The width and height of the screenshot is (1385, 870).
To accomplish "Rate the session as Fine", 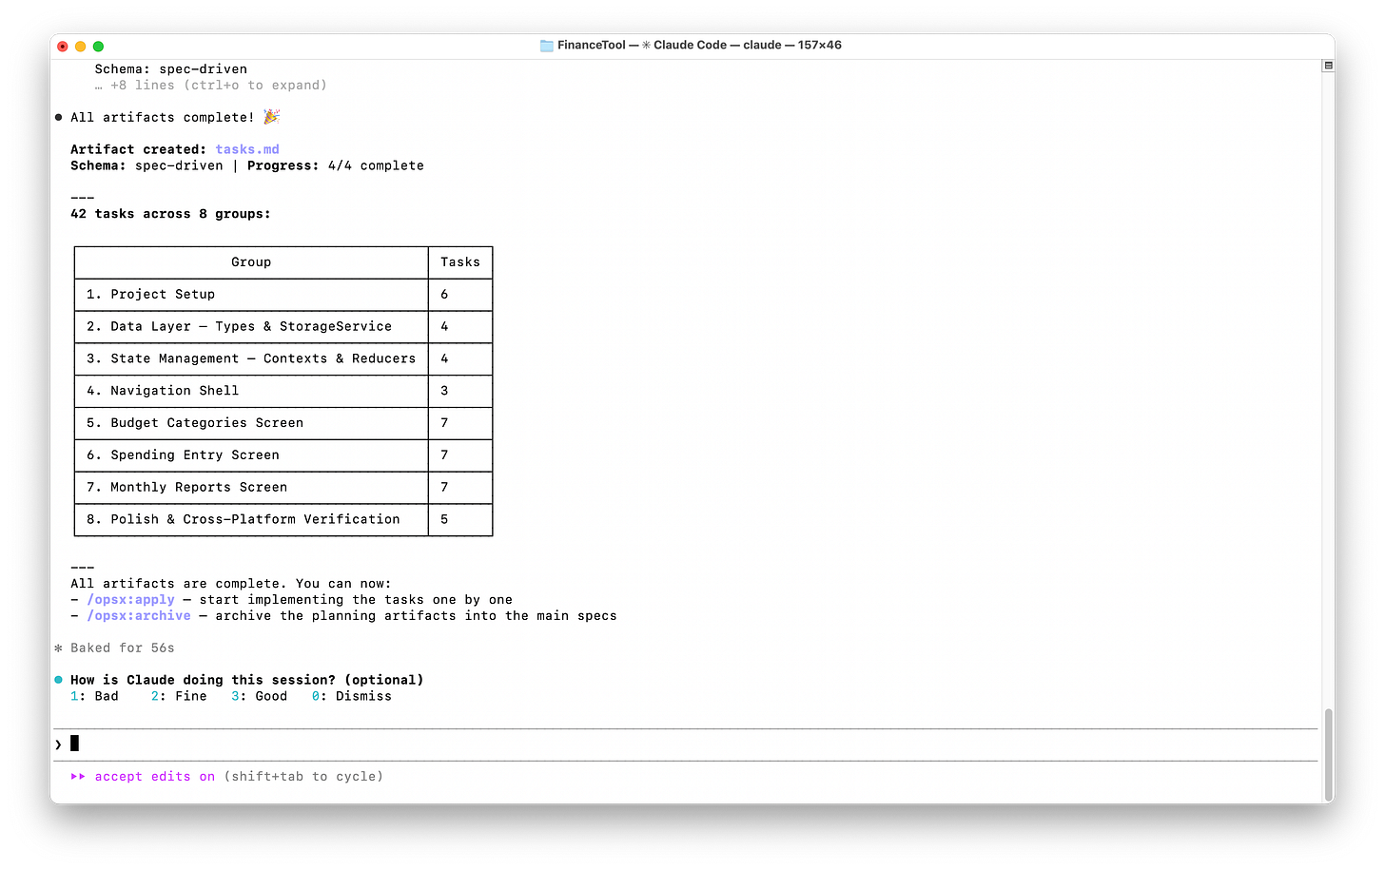I will click(x=179, y=697).
